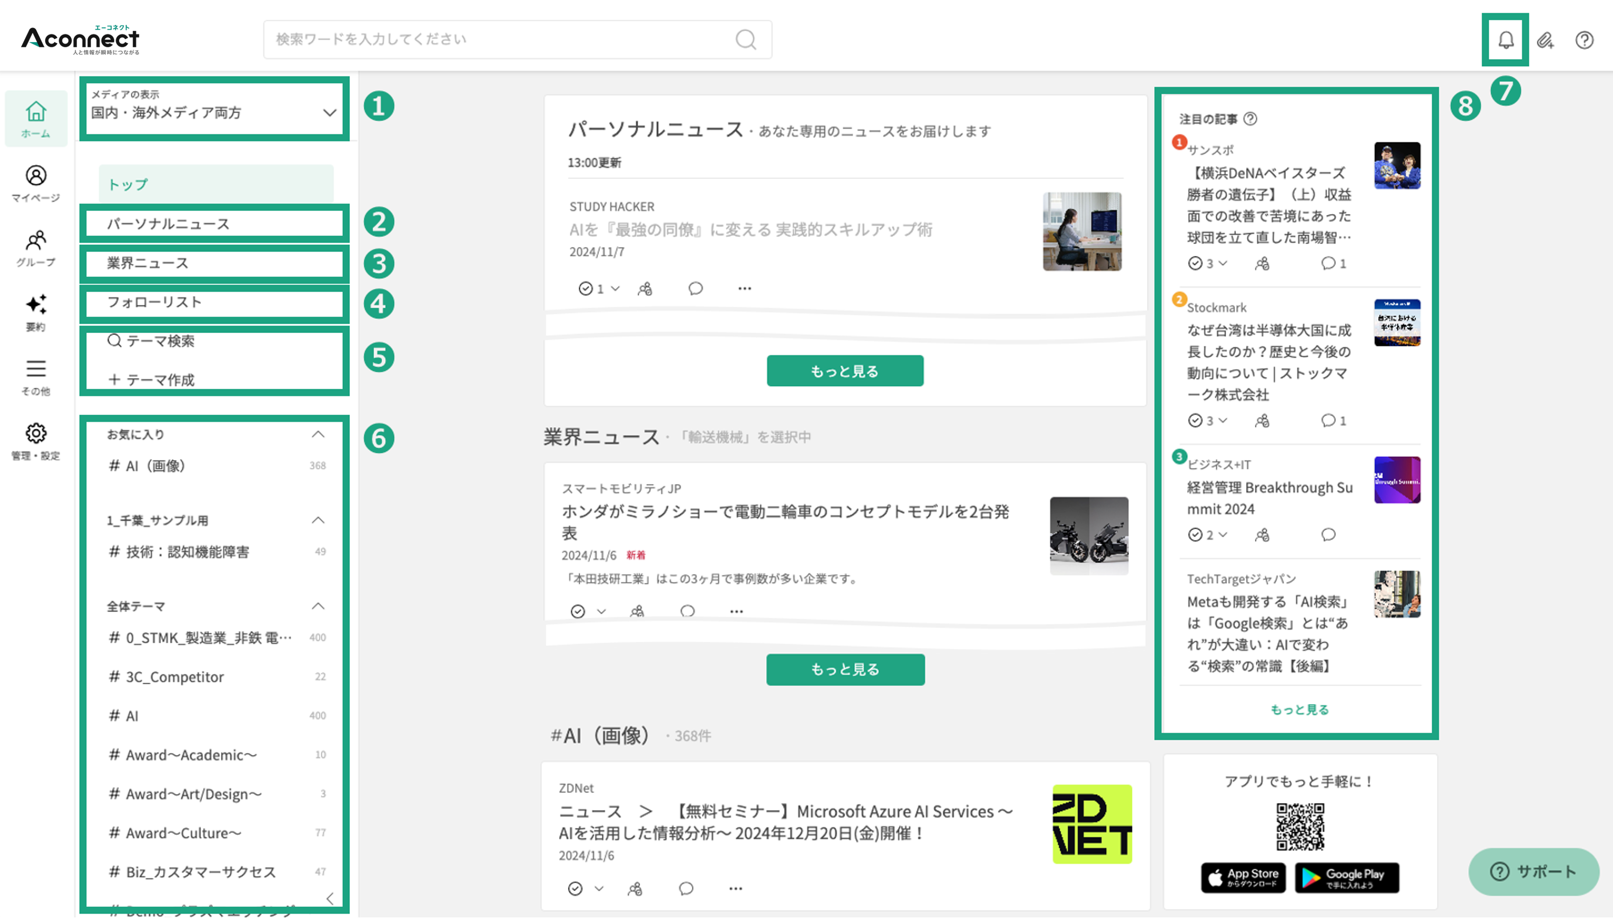Expand check dropdown on サンスポ article
The height and width of the screenshot is (922, 1613).
(1222, 263)
